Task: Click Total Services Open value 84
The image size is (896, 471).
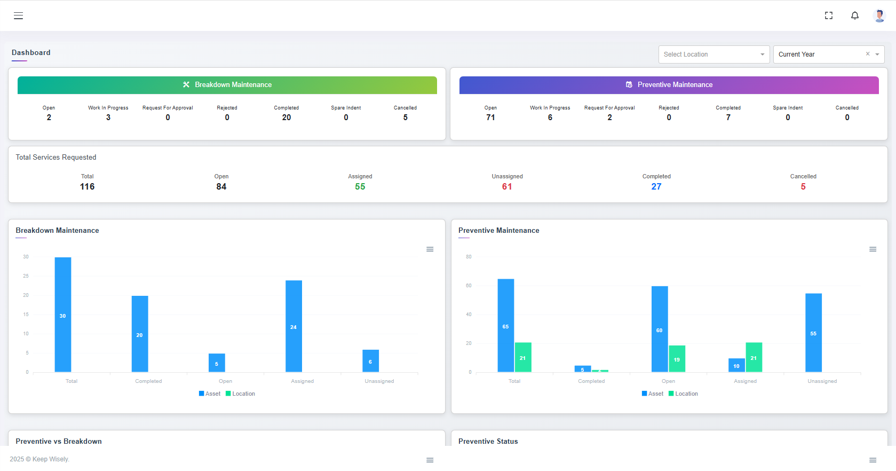Action: 221,187
